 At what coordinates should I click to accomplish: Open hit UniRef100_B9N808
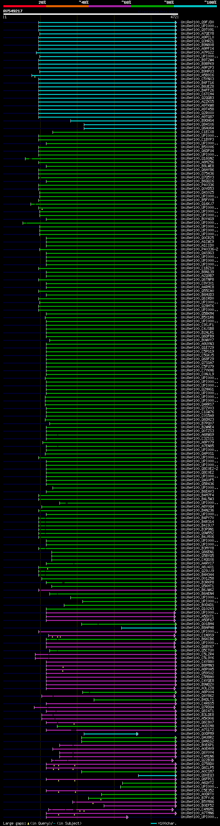(197, 45)
